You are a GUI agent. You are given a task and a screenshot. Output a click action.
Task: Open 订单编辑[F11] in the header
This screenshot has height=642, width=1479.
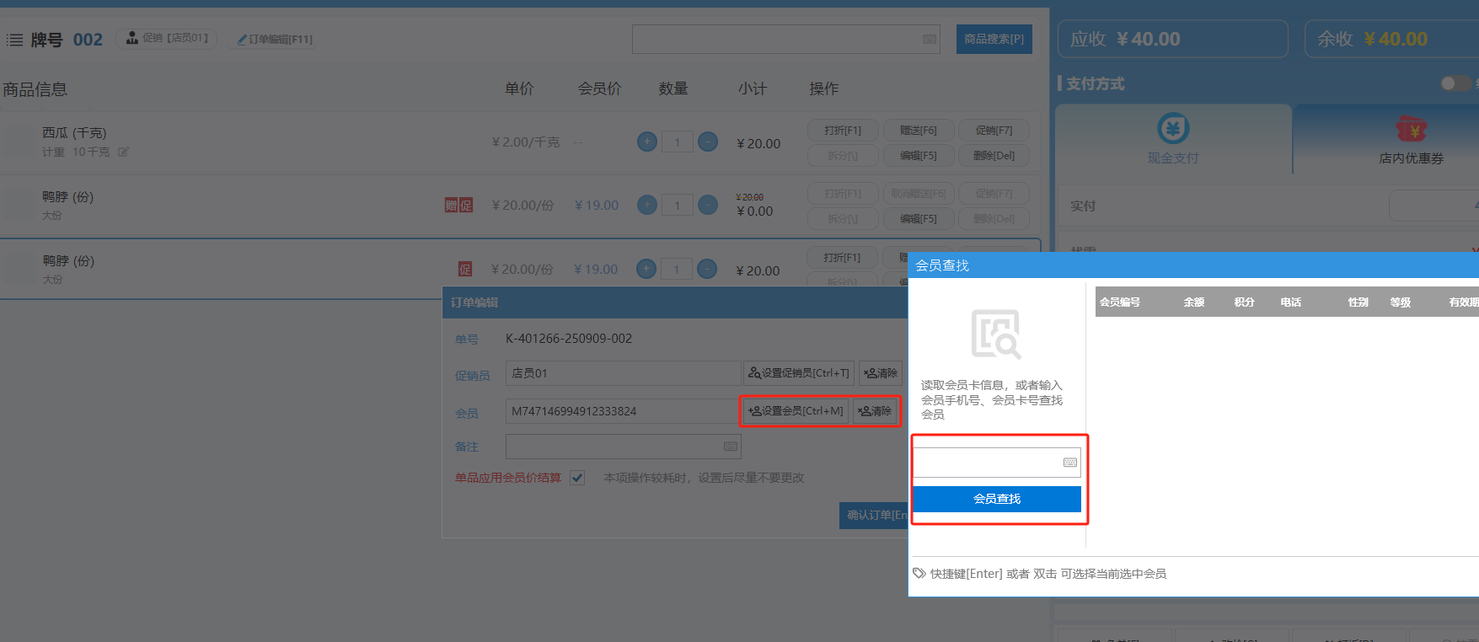tap(275, 40)
